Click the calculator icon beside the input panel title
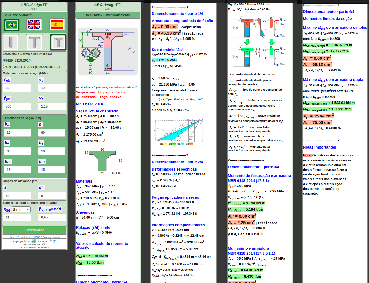This screenshot has width=369, height=283. [x=22, y=5]
